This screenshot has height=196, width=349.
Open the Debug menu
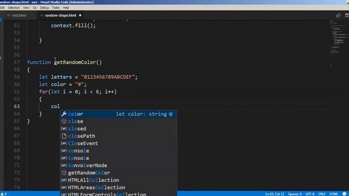click(44, 8)
